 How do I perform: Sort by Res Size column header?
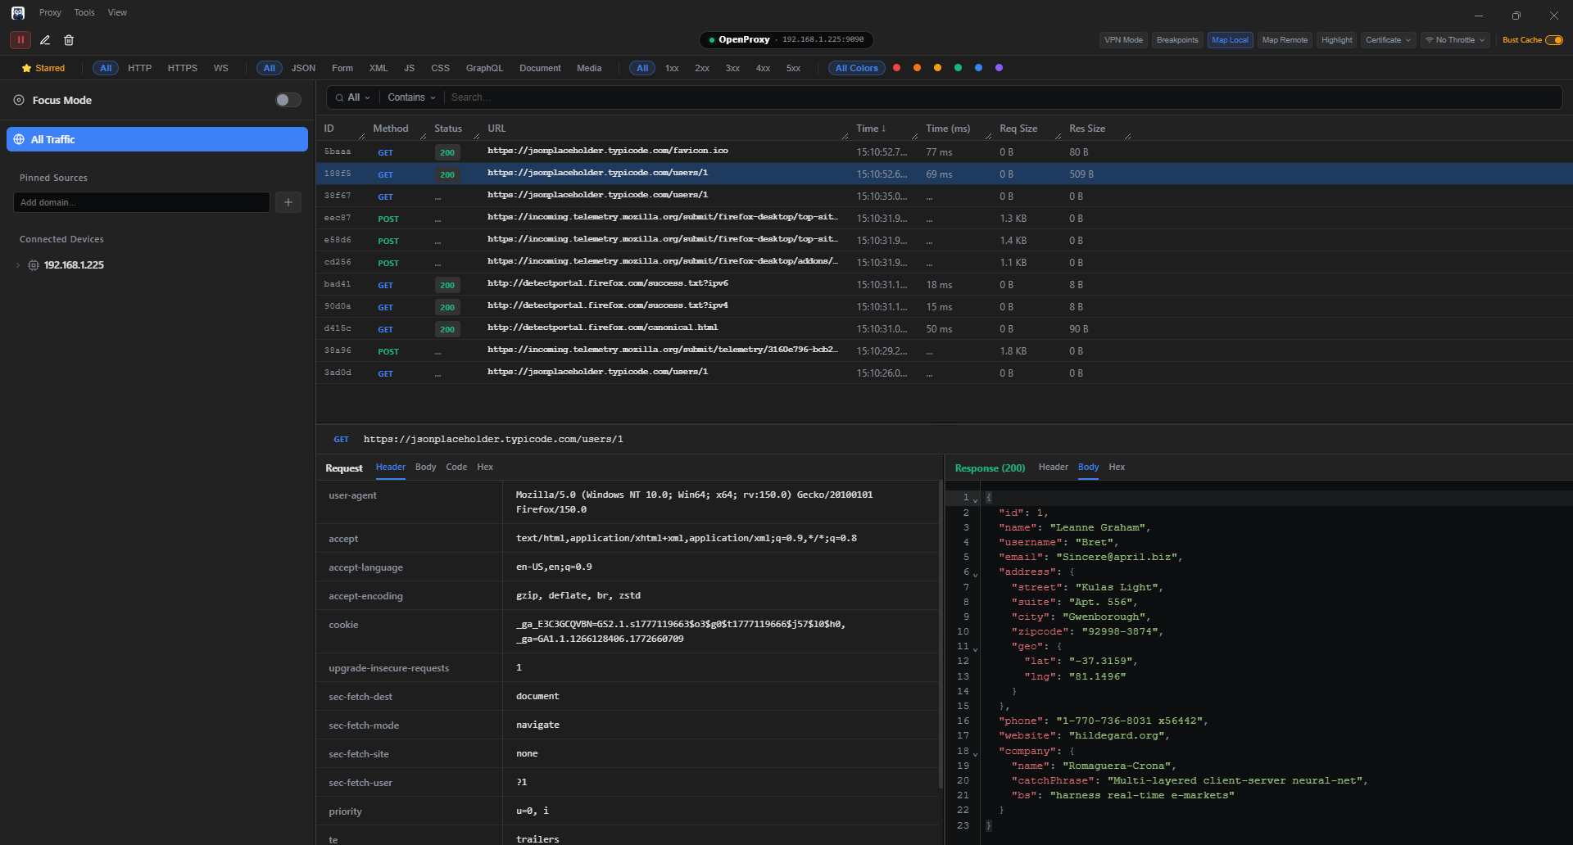[x=1087, y=129]
